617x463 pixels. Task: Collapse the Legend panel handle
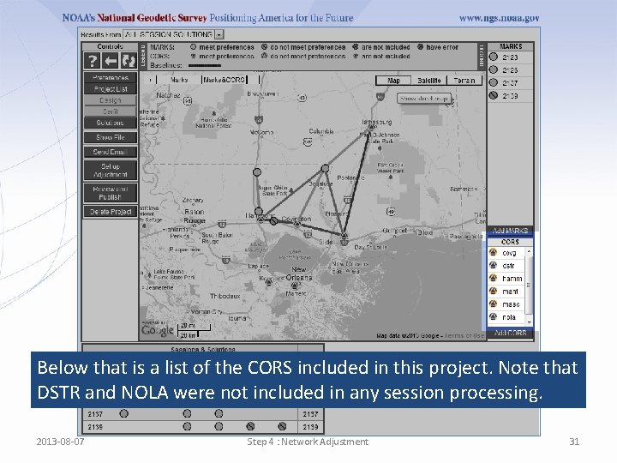pos(143,56)
